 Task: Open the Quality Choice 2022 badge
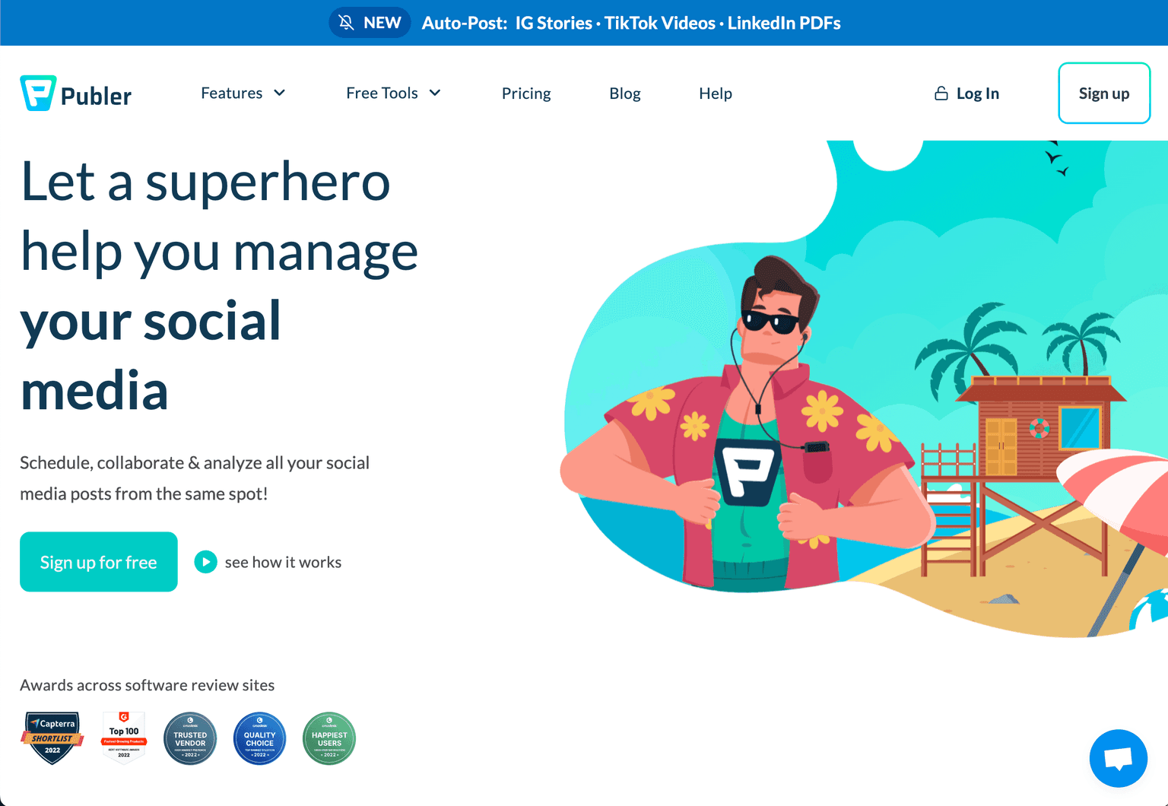(x=259, y=738)
